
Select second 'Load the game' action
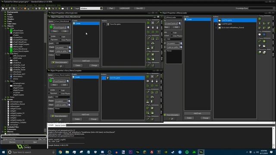tap(235, 24)
